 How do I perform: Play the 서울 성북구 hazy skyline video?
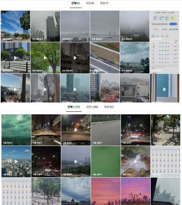point(76,161)
